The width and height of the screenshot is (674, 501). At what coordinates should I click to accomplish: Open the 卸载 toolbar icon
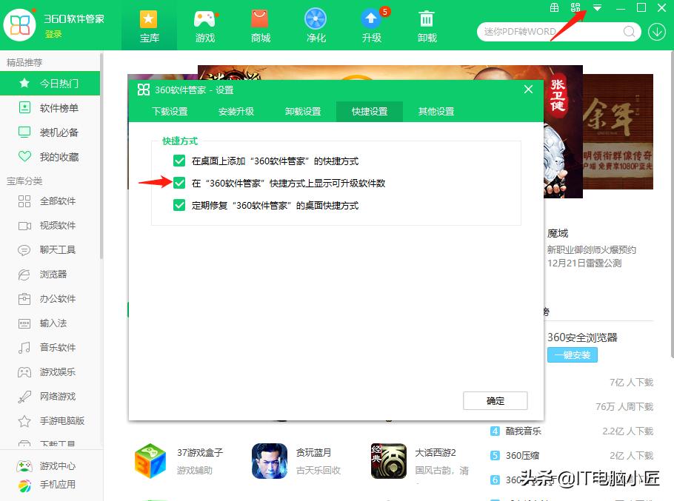click(427, 24)
